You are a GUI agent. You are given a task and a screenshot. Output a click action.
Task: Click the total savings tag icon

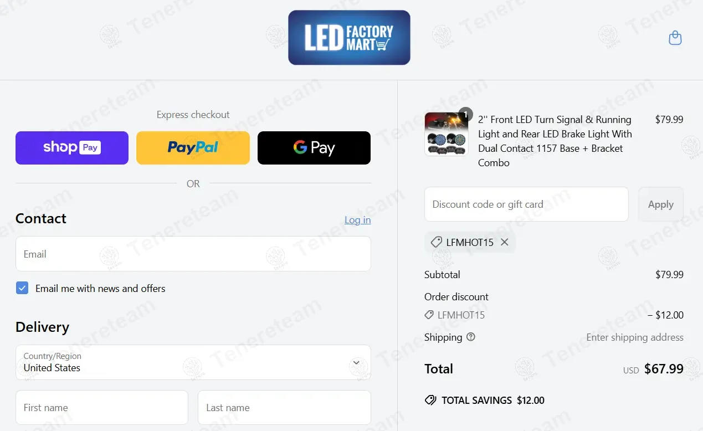[430, 400]
